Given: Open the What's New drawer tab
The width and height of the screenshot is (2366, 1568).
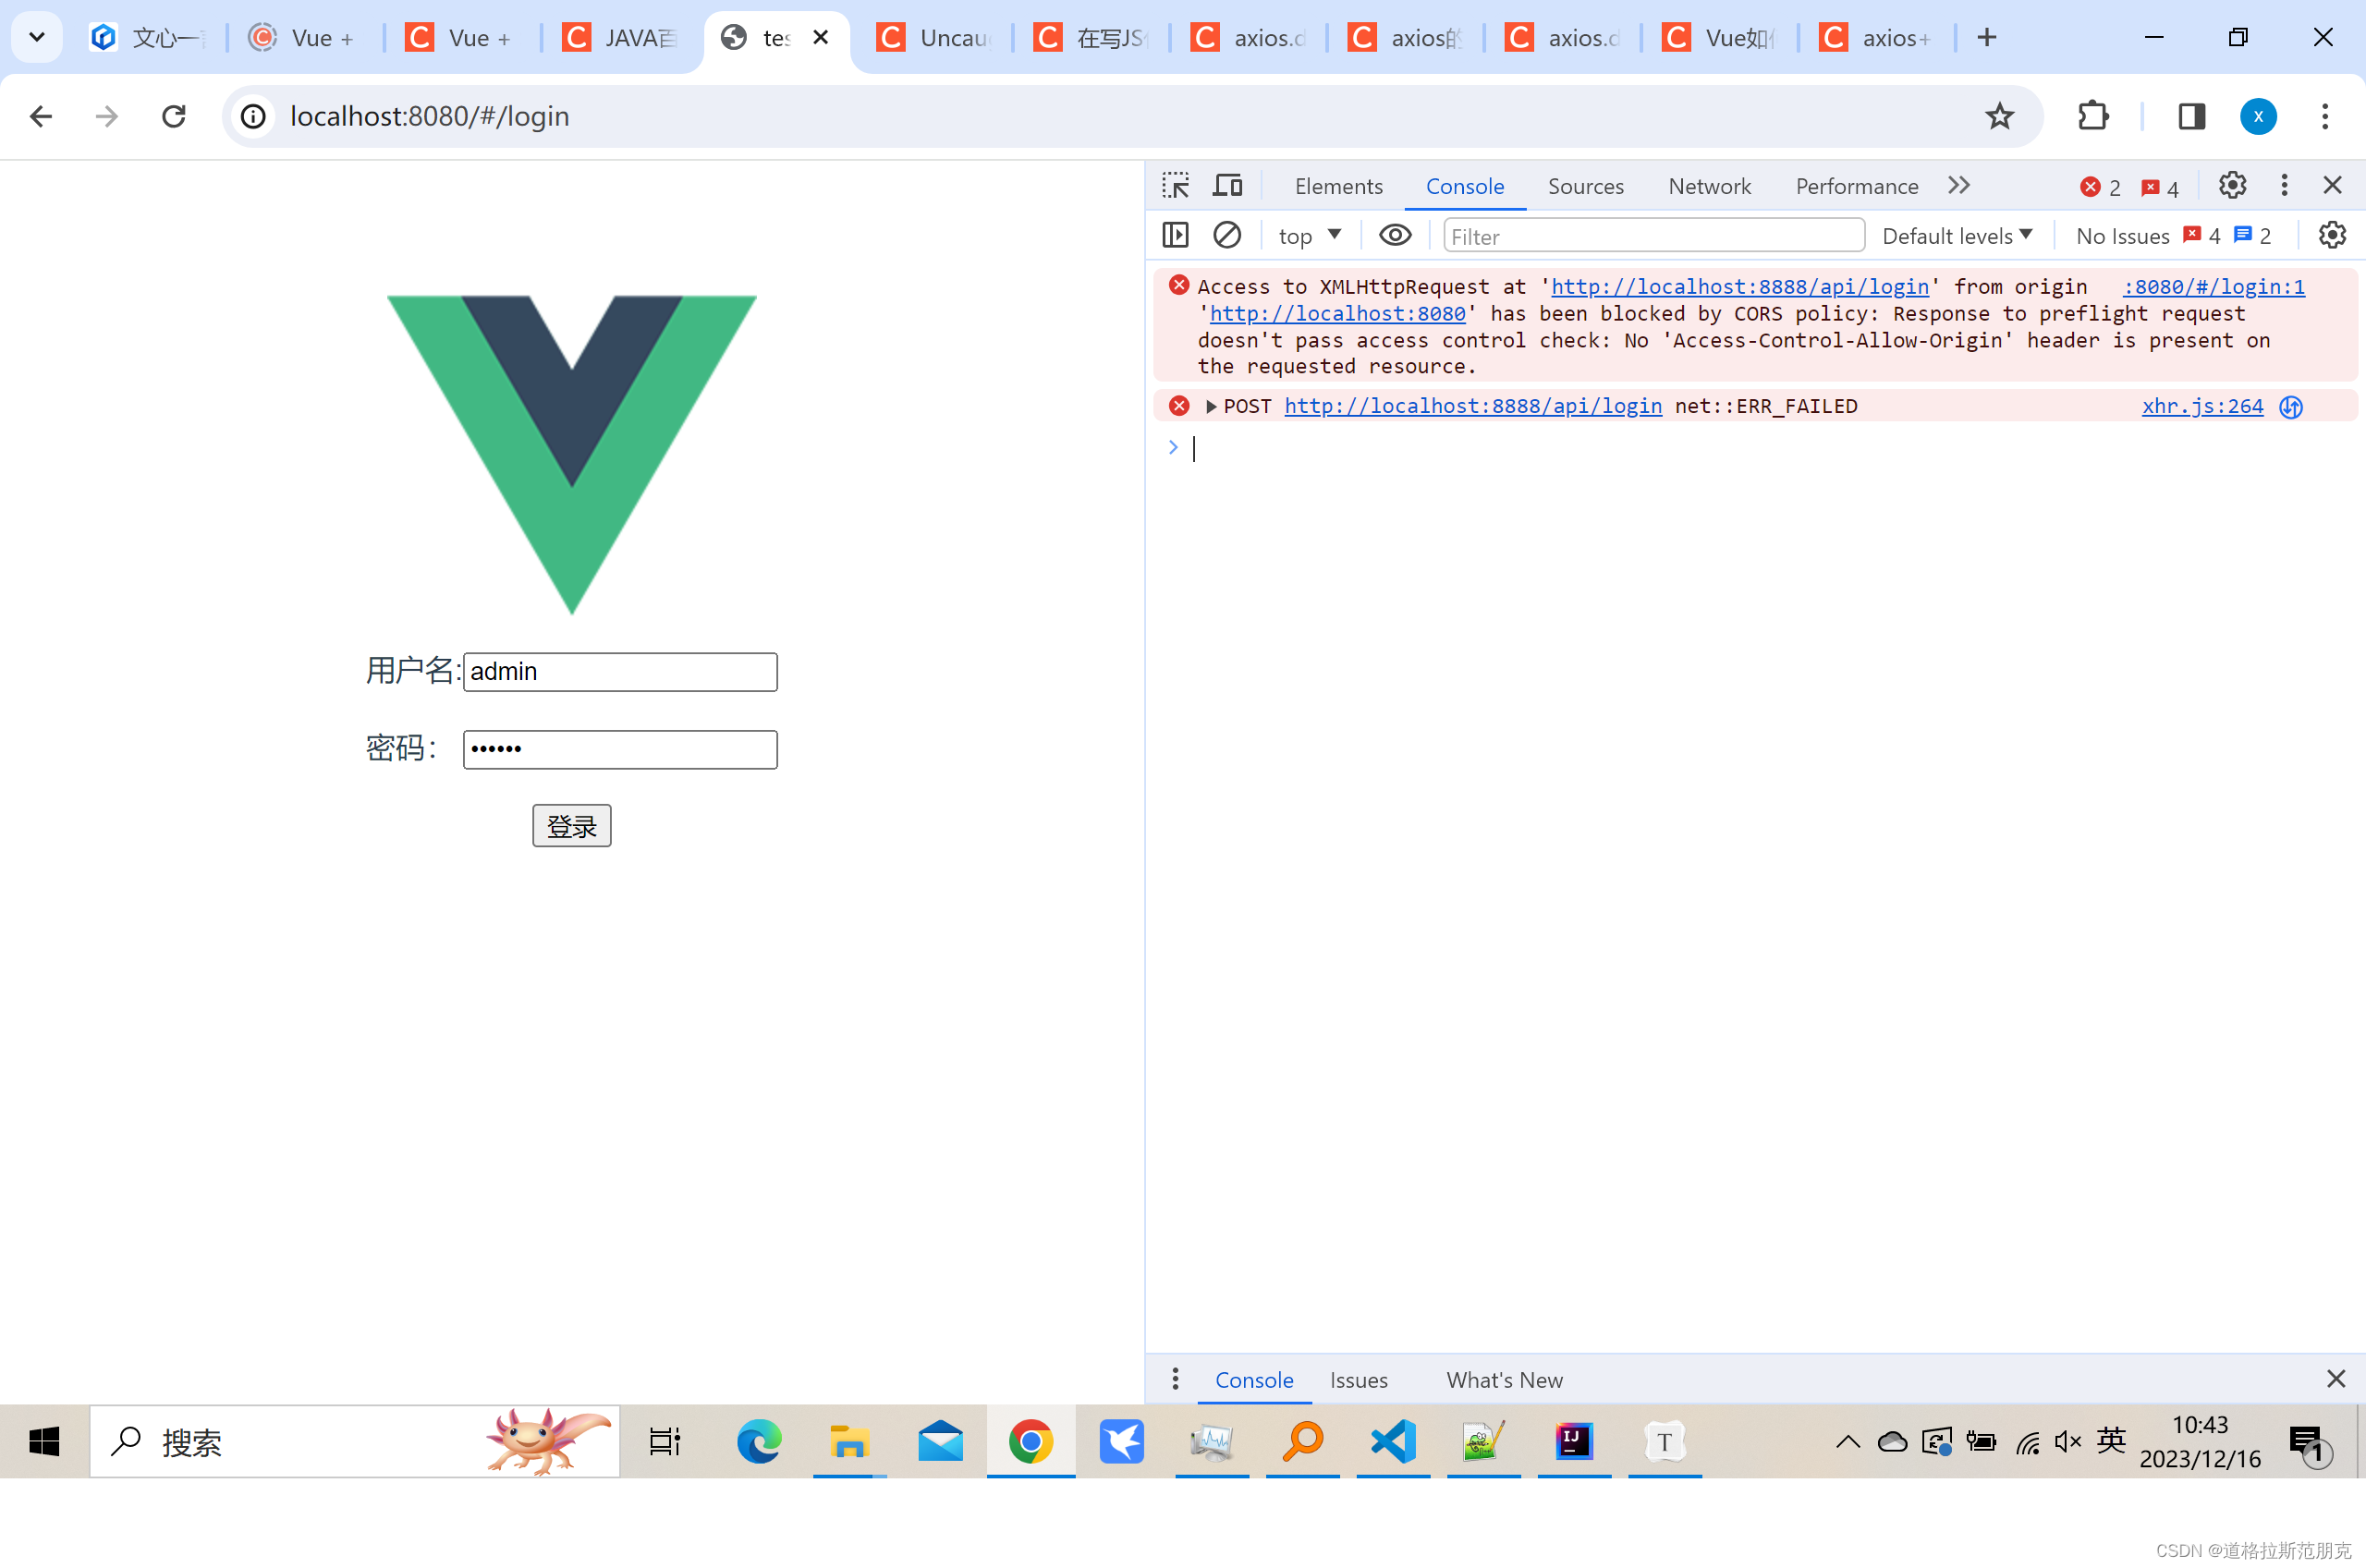Looking at the screenshot, I should [x=1504, y=1380].
